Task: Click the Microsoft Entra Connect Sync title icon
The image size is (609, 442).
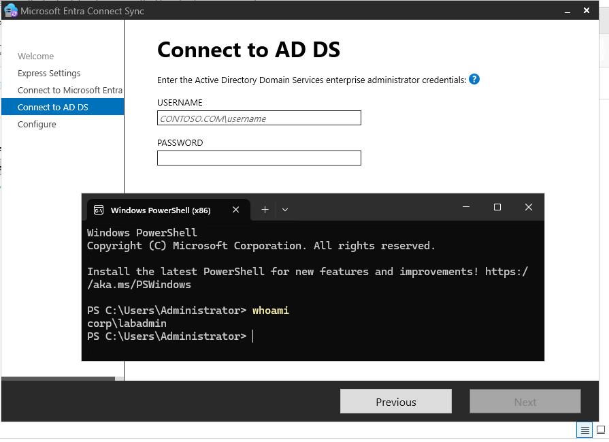Action: pyautogui.click(x=11, y=10)
